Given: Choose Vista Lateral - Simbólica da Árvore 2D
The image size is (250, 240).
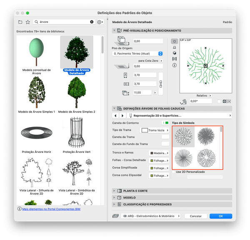Looking at the screenshot, I should click(77, 176).
